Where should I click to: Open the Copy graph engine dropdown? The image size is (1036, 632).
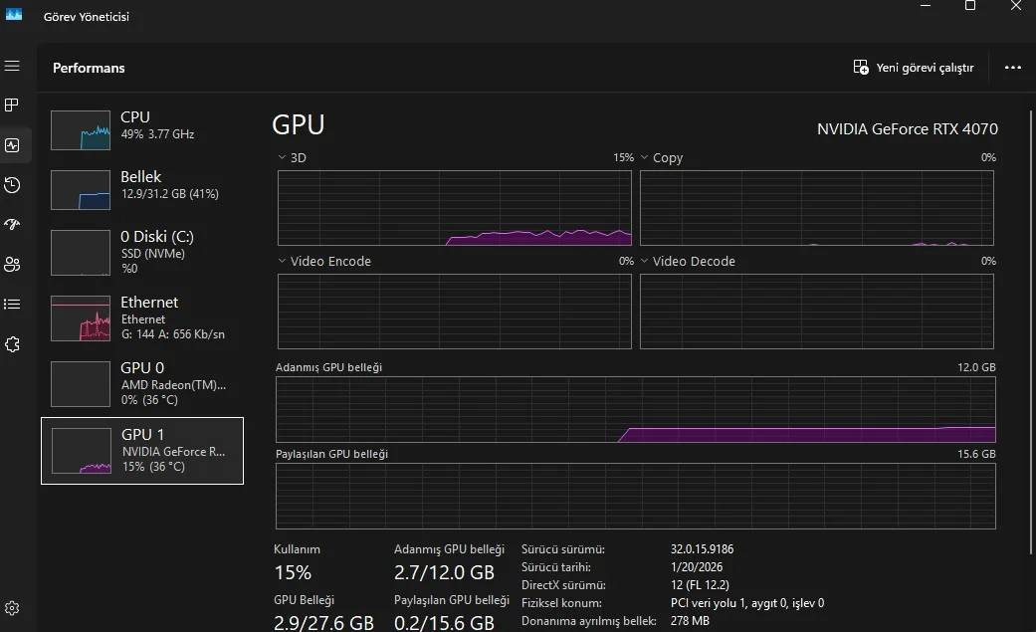click(x=644, y=157)
